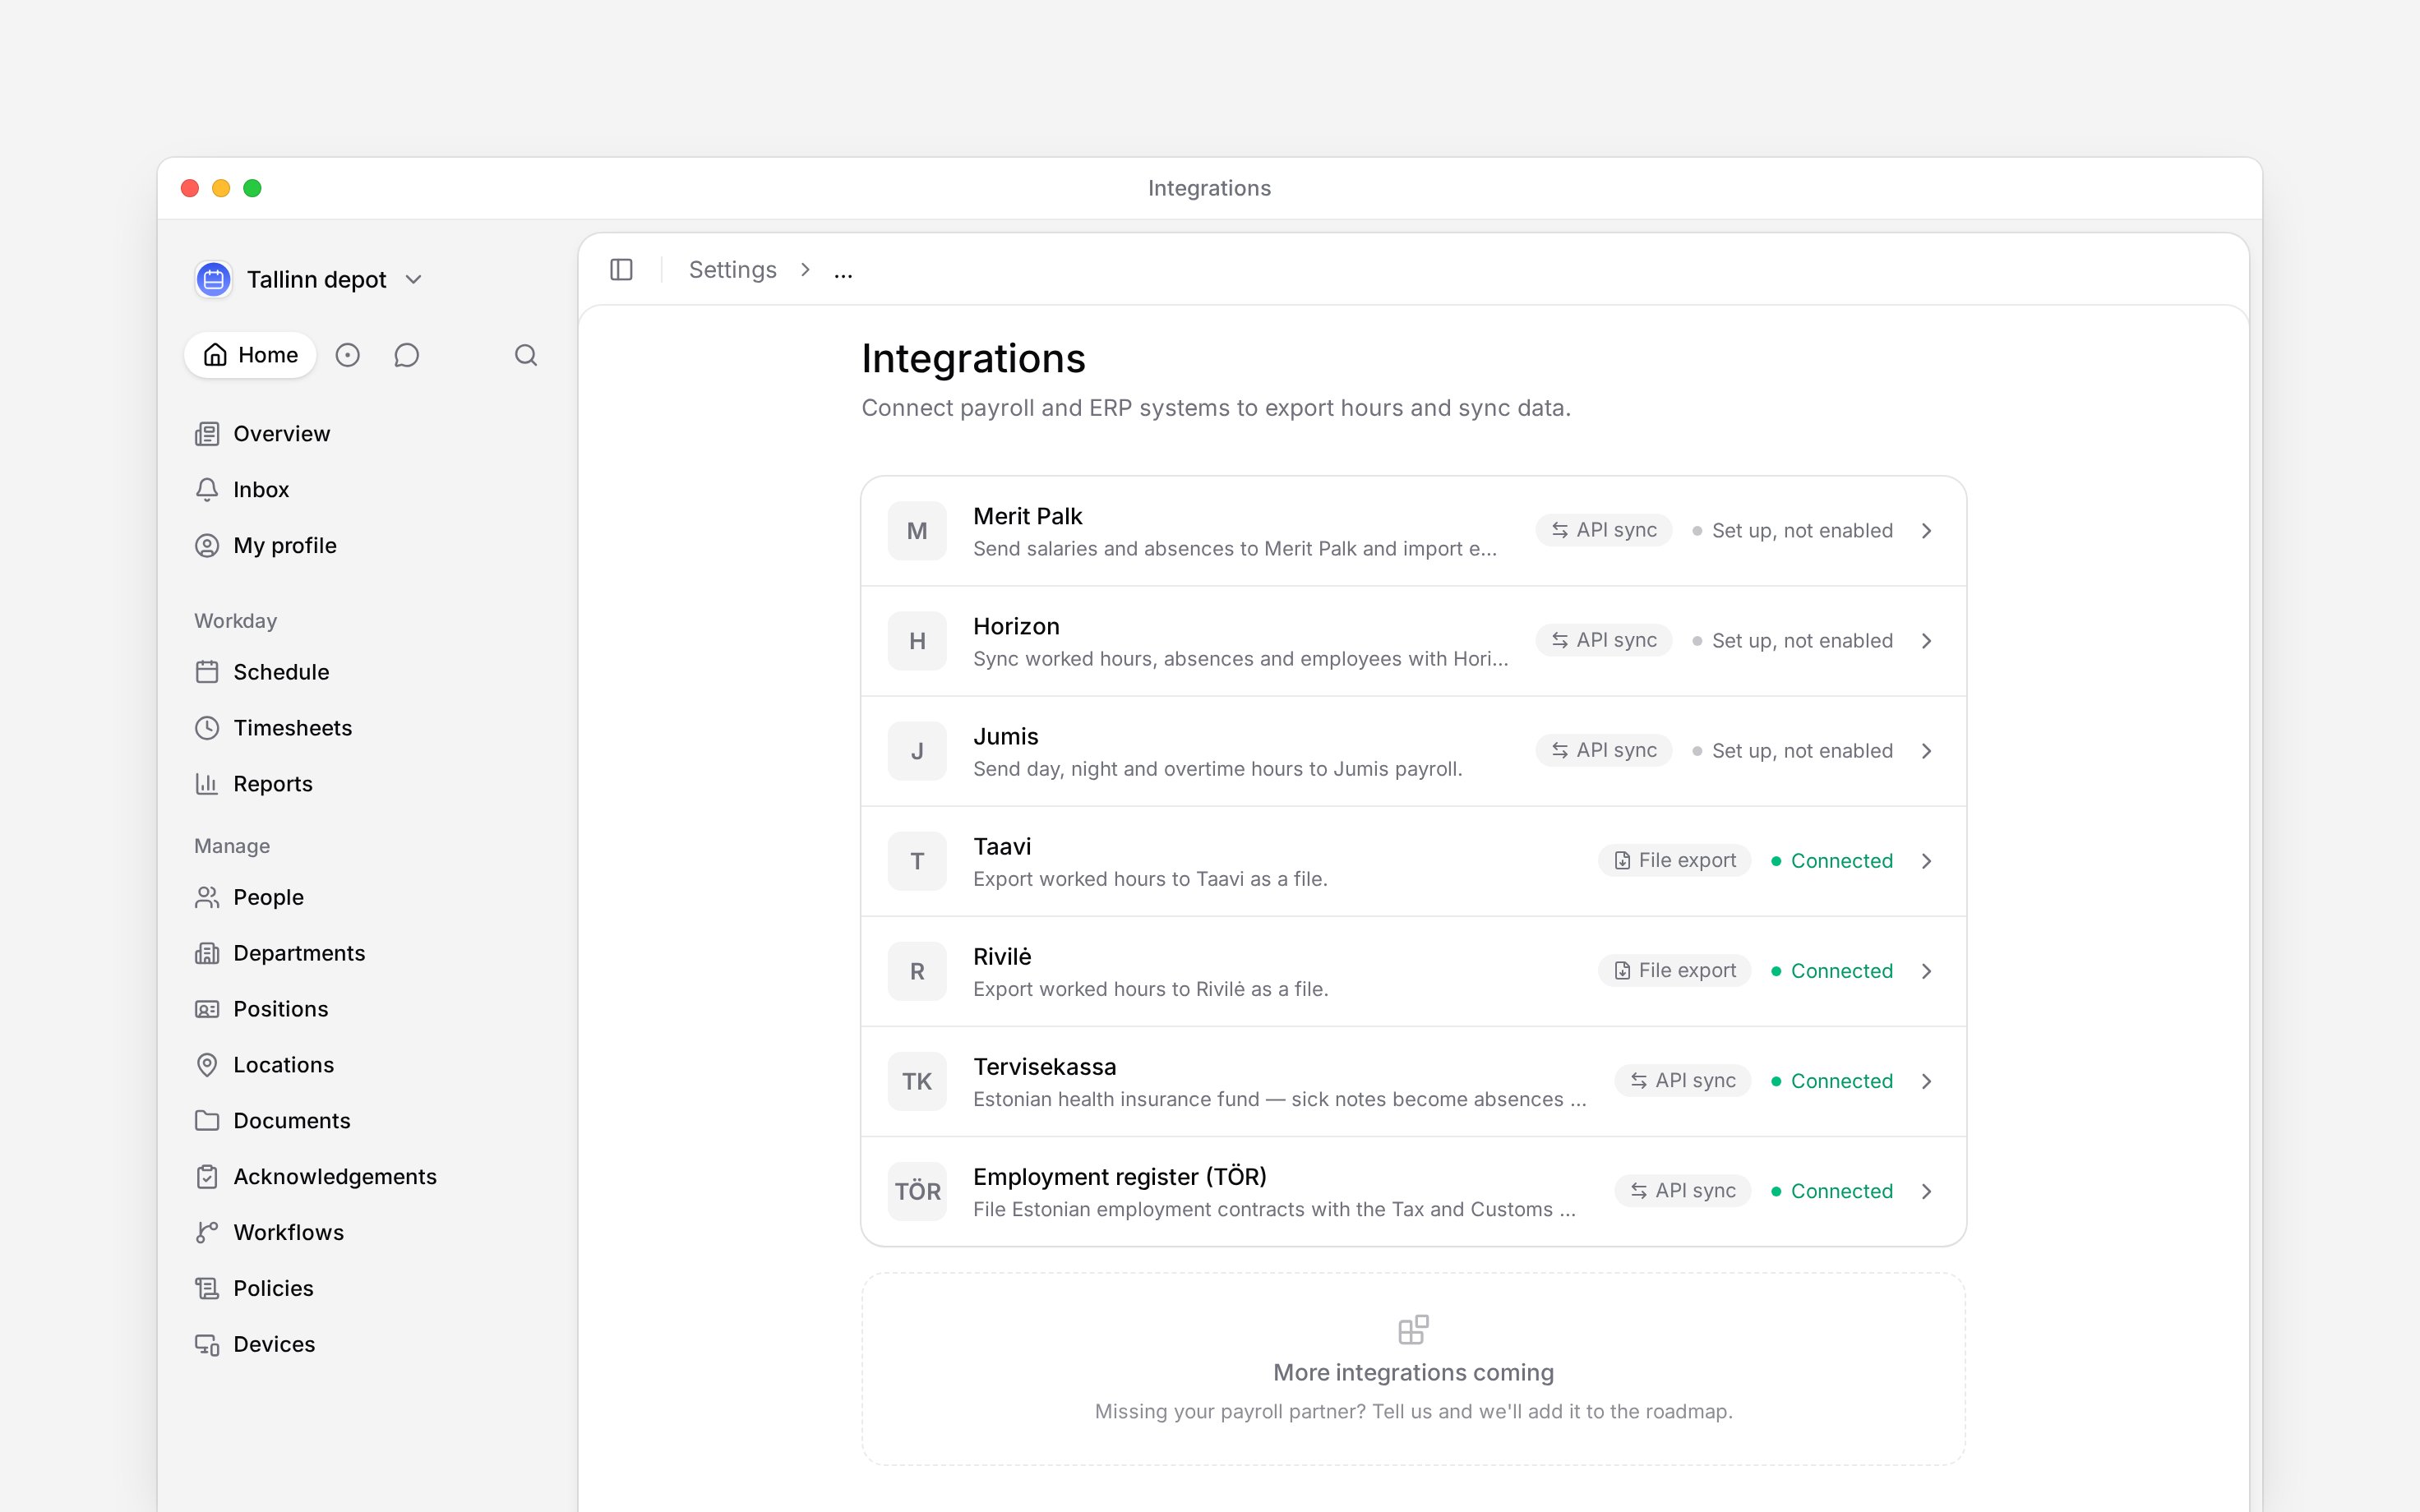This screenshot has width=2420, height=1512.
Task: Click the Horizon H avatar
Action: tap(917, 641)
